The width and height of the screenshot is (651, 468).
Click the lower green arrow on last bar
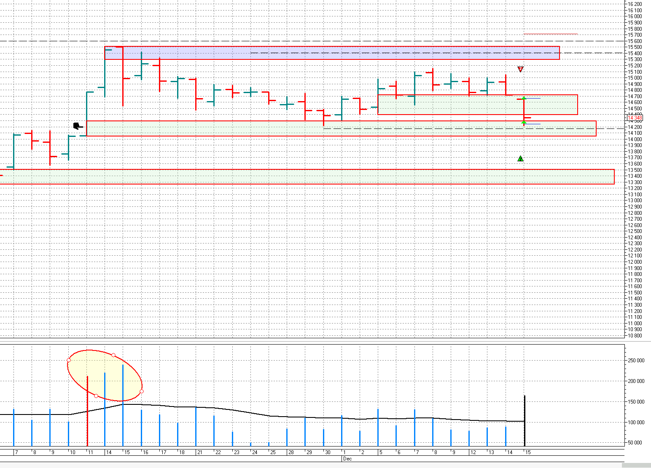click(x=524, y=123)
